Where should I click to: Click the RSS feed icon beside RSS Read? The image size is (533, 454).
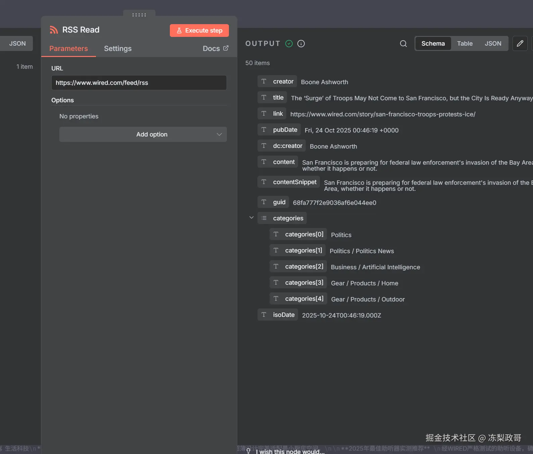(x=54, y=30)
